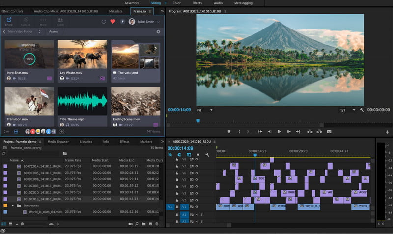Open Mike Smith account dropdown
This screenshot has height=234, width=393.
click(158, 22)
